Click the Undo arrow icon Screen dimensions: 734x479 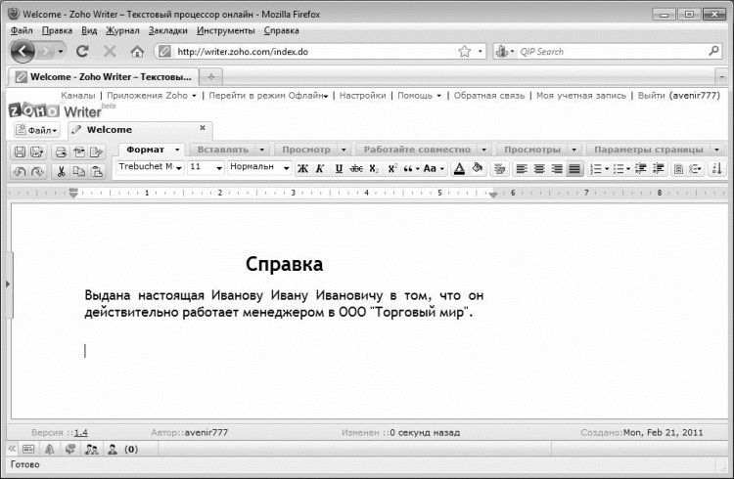click(20, 171)
